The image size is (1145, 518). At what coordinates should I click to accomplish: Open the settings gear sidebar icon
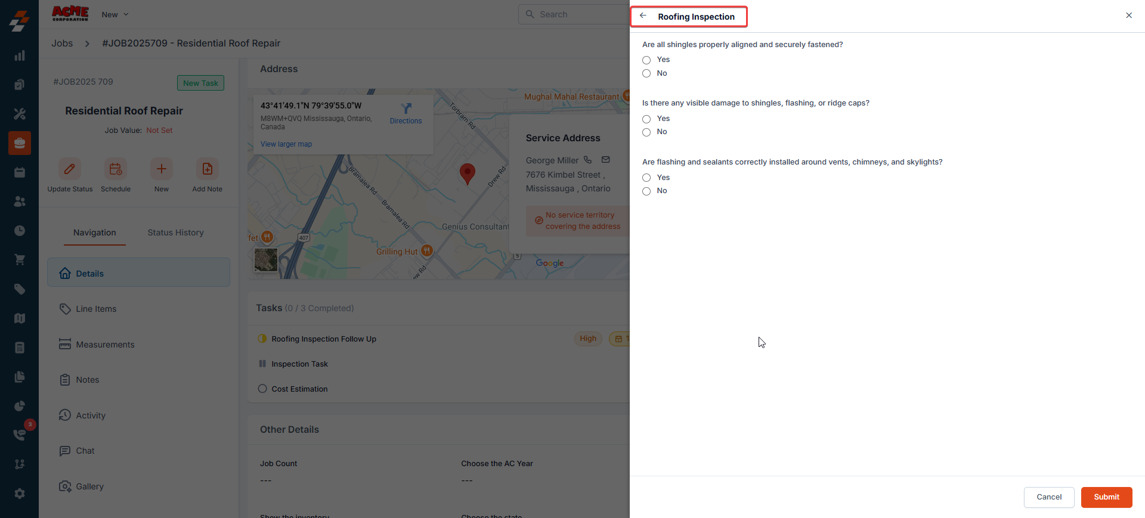(20, 494)
